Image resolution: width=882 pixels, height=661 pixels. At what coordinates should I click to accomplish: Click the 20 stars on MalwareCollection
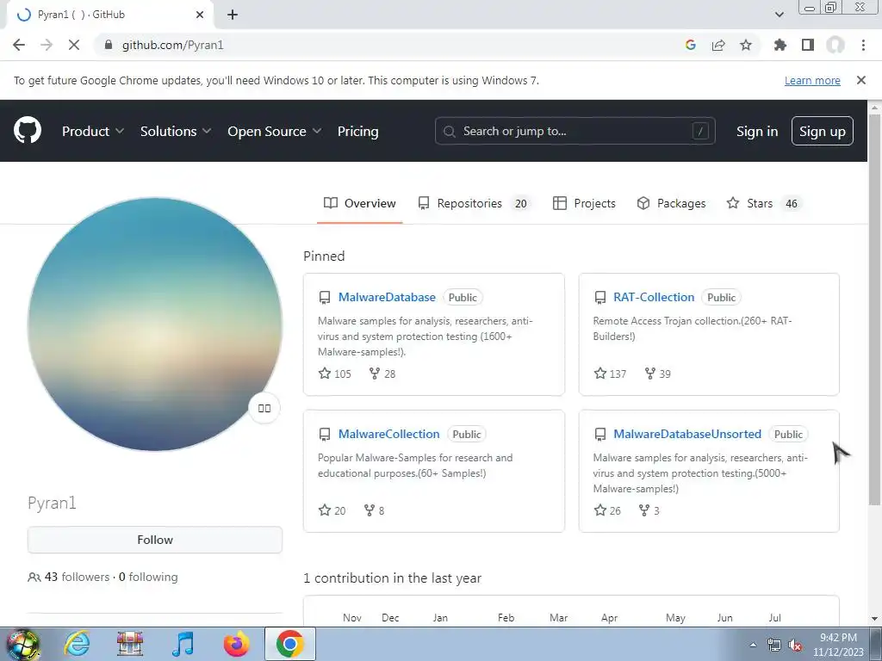pos(332,510)
